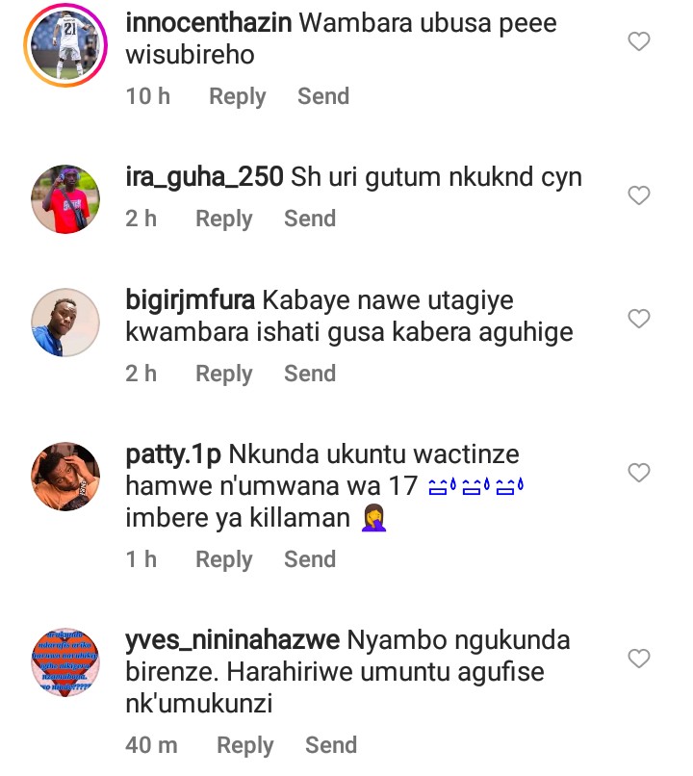Screen dimensions: 693x776
Task: Send patty.1p's comment to someone
Action: click(x=310, y=559)
